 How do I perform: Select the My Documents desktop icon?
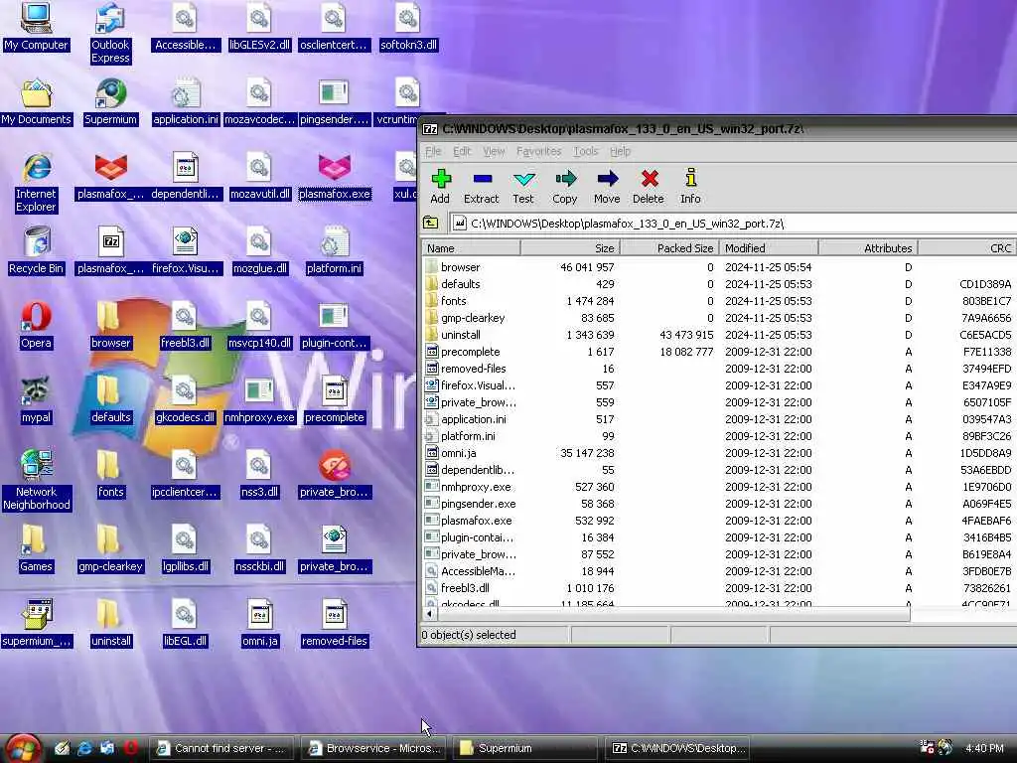[36, 102]
